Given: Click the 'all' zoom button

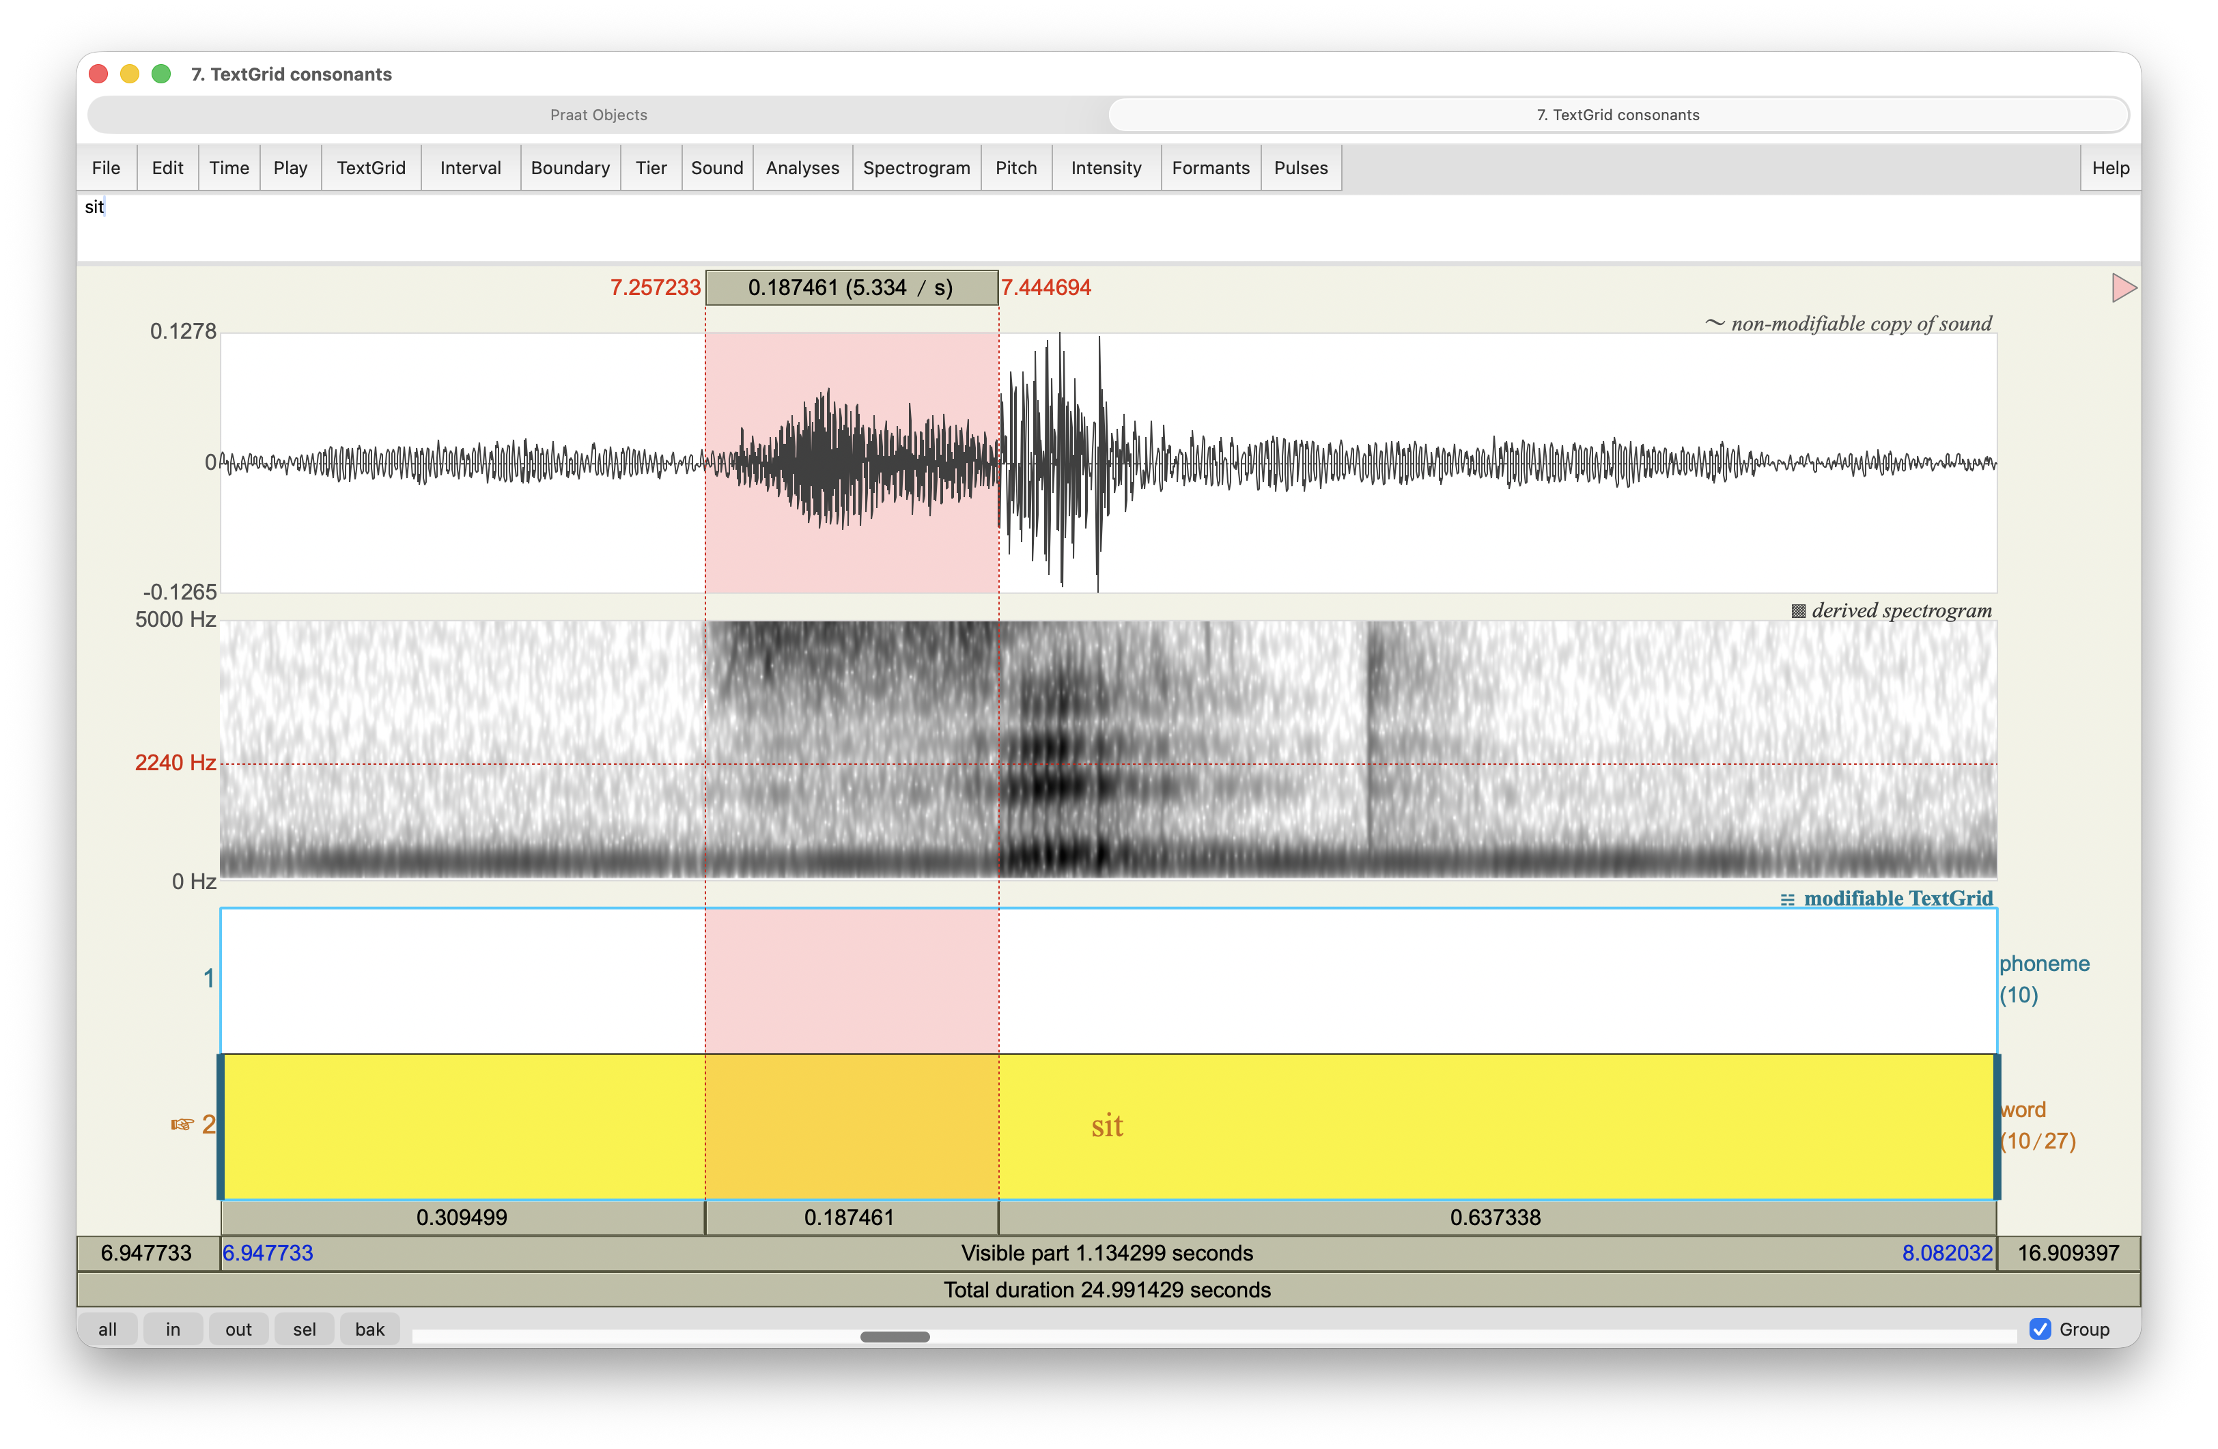Looking at the screenshot, I should pyautogui.click(x=108, y=1329).
